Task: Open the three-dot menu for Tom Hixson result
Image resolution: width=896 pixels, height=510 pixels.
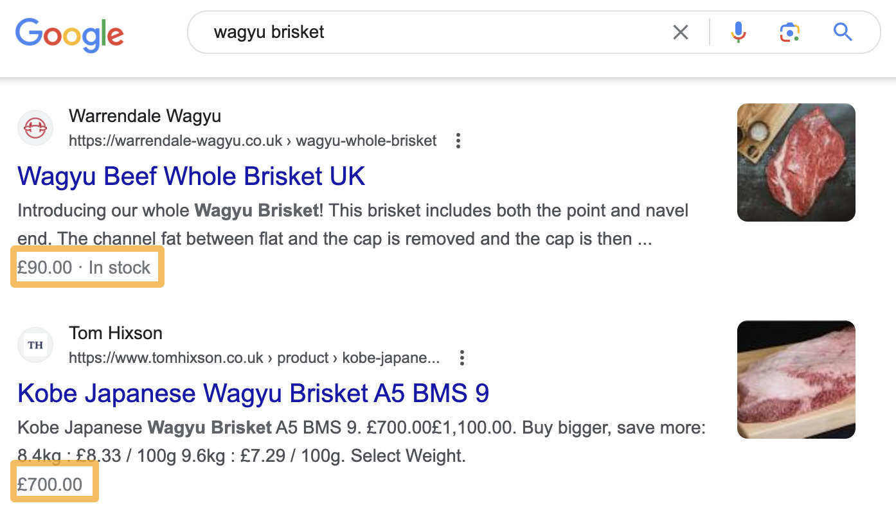Action: tap(462, 358)
